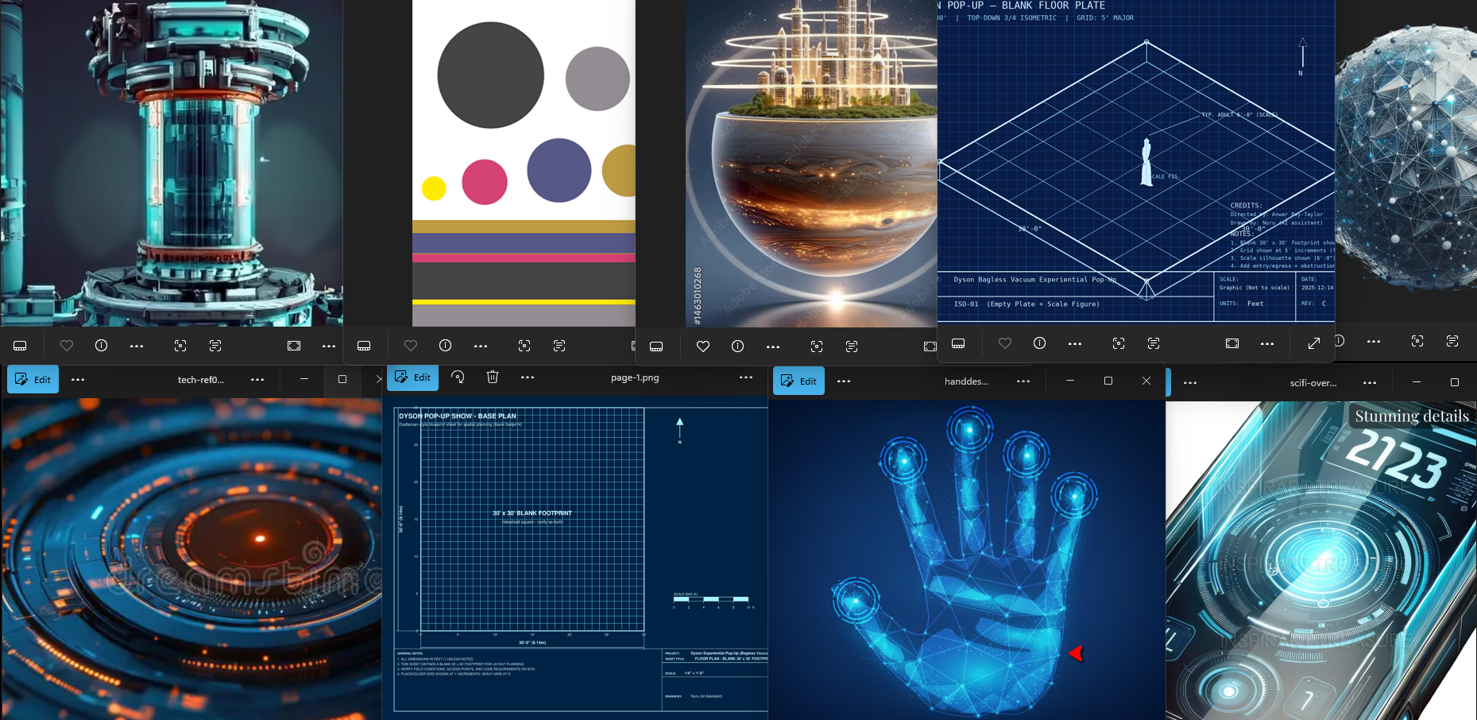Open menu right of scifi-over title
The height and width of the screenshot is (720, 1477).
1370,382
